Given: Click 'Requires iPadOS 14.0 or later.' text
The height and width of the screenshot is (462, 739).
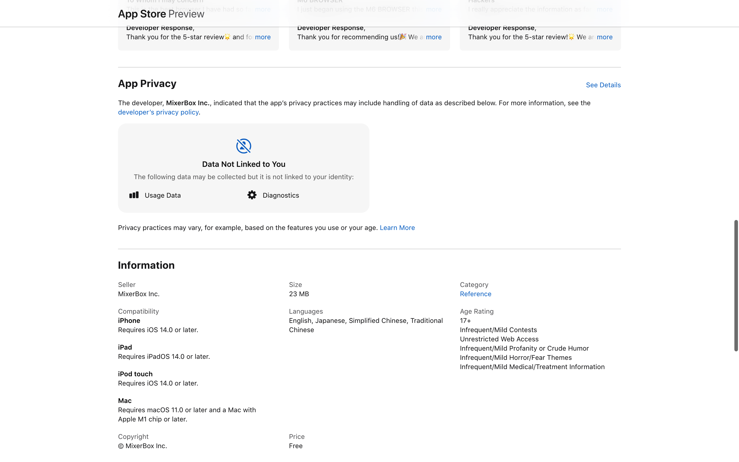Looking at the screenshot, I should pos(164,357).
